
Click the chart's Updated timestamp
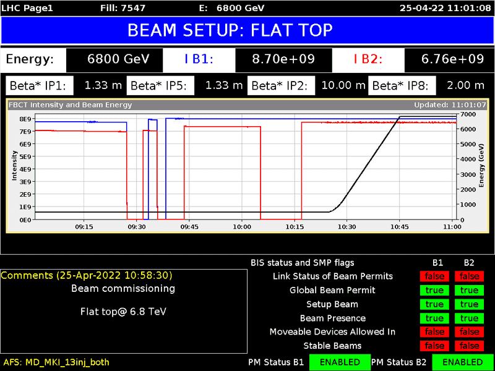[449, 105]
